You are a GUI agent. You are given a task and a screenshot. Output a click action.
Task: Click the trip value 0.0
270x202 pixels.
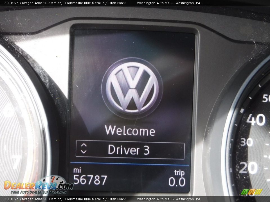coord(177,182)
